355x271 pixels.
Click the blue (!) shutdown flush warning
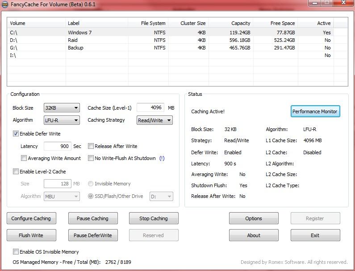click(162, 158)
